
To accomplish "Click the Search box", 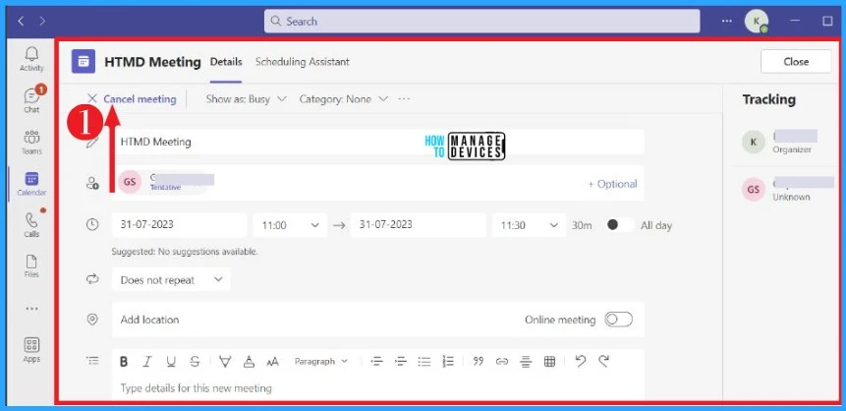I will point(481,22).
